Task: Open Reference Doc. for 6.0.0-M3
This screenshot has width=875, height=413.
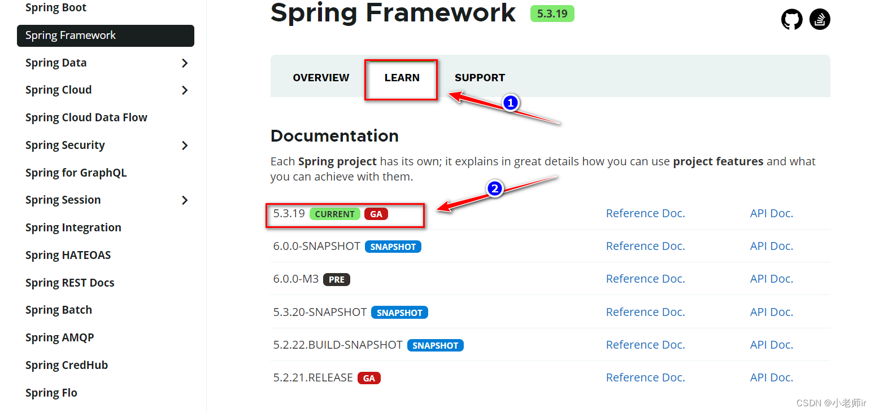Action: click(x=645, y=279)
